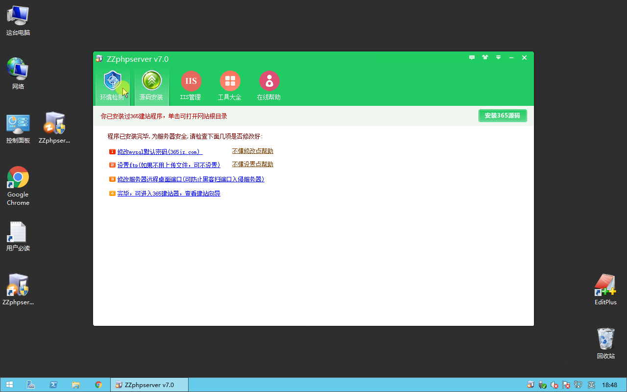627x392 pixels.
Task: Open File Explorer from the taskbar
Action: pos(76,385)
